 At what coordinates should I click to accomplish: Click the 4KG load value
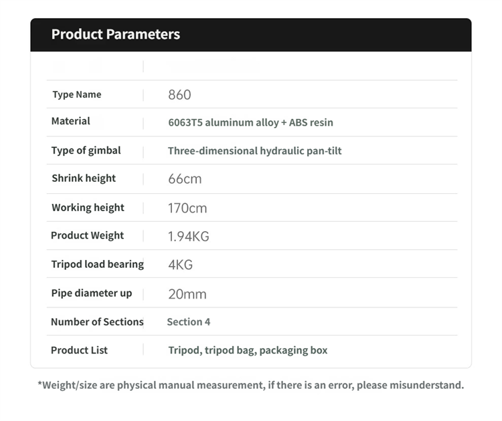181,265
